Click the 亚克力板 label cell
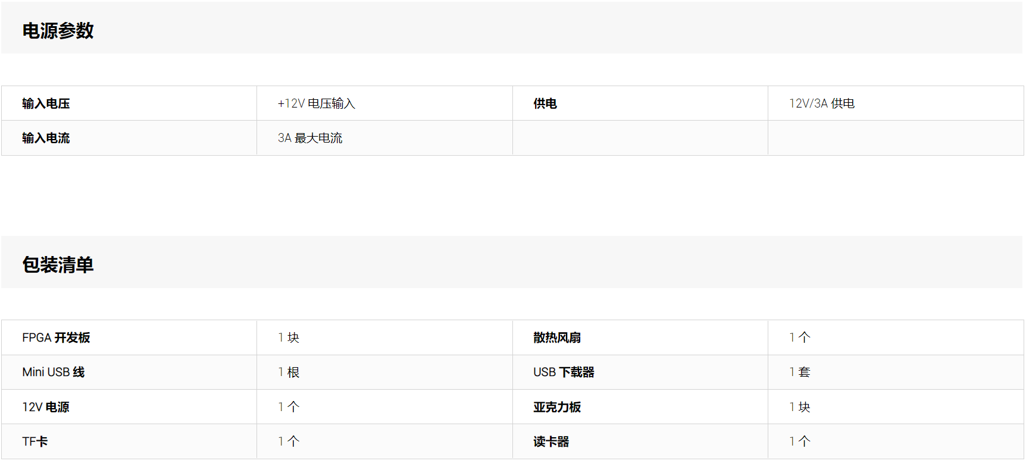The image size is (1026, 461). pyautogui.click(x=556, y=408)
